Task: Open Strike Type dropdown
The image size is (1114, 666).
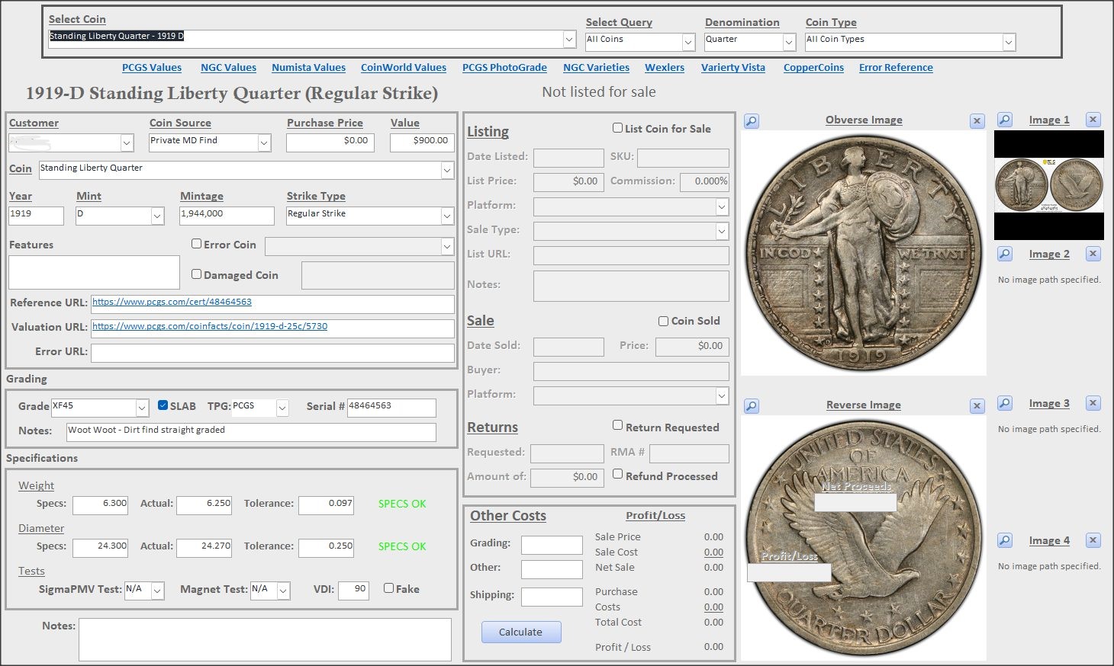Action: coord(447,216)
